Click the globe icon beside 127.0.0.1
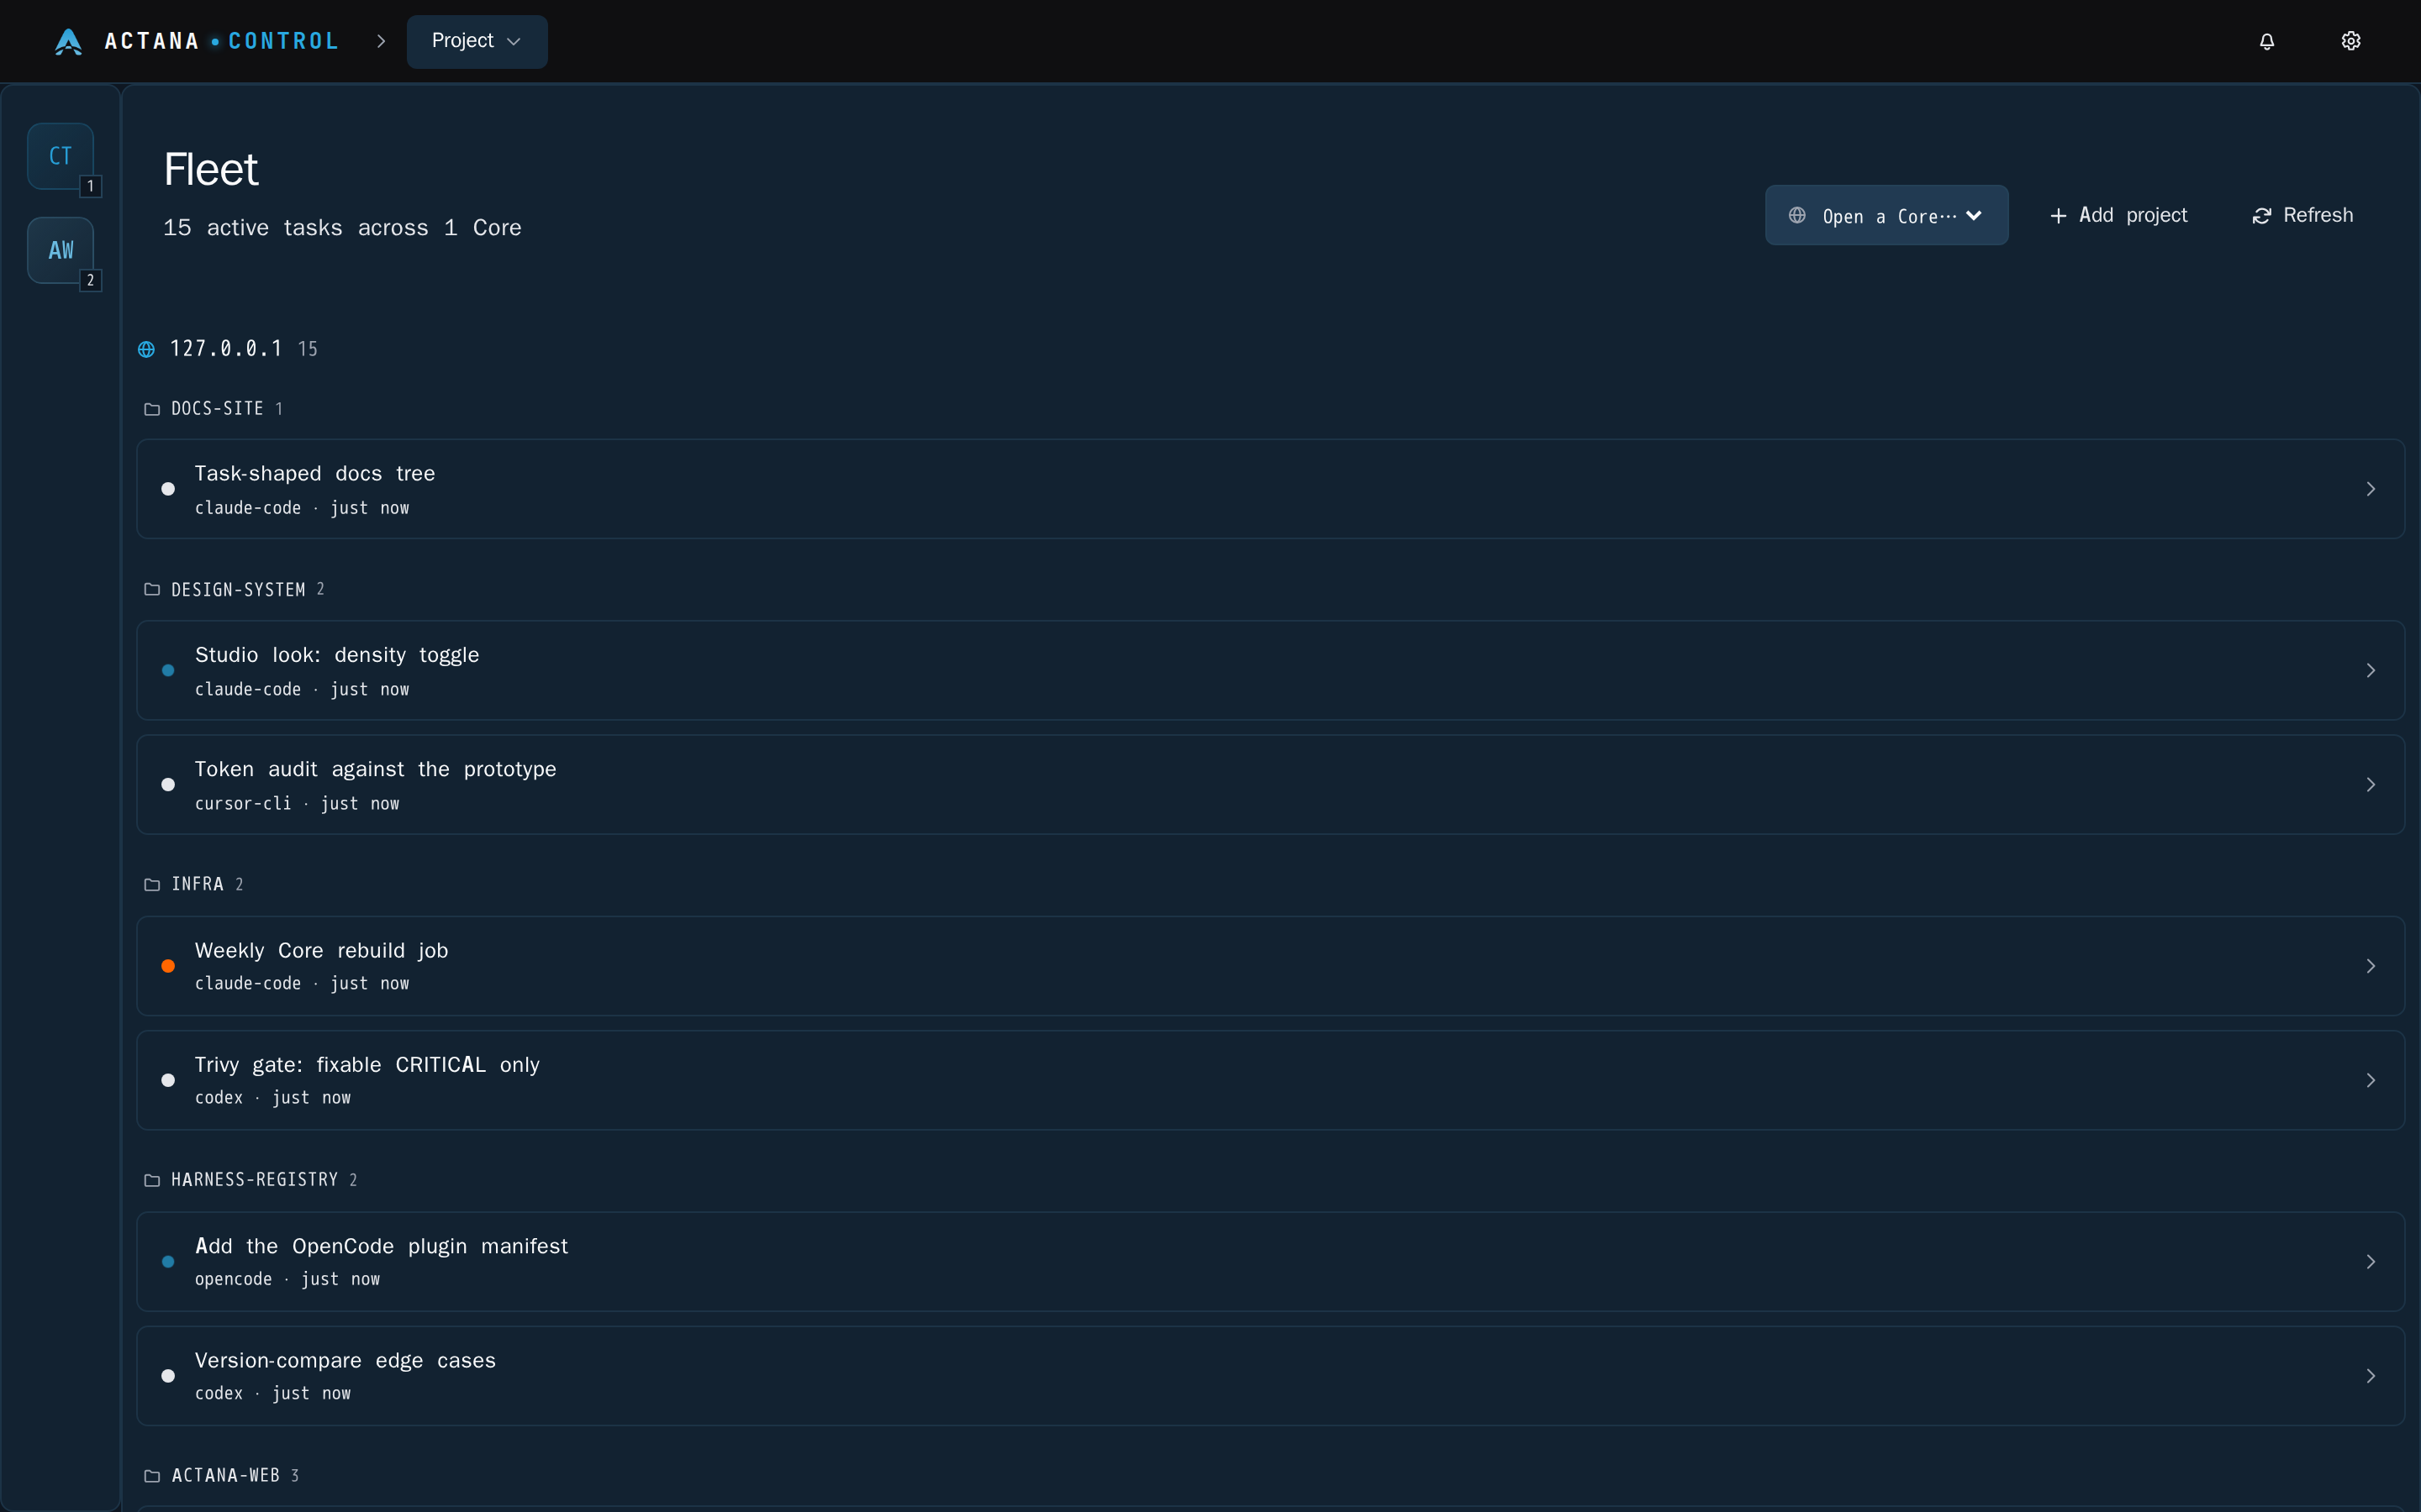Screen dimensions: 2421x1512 click(x=146, y=349)
